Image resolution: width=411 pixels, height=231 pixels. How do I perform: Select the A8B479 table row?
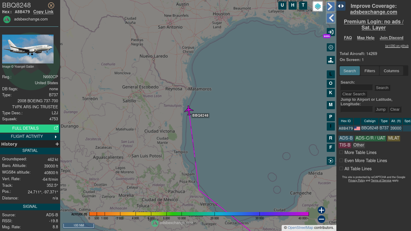point(375,128)
